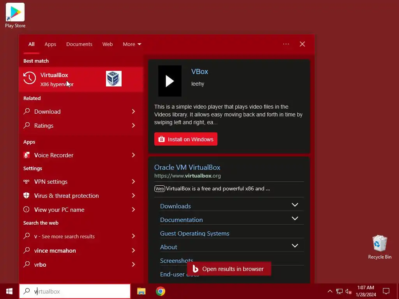Expand the About section chevron
Viewport: 399px width, 299px height.
click(x=295, y=246)
